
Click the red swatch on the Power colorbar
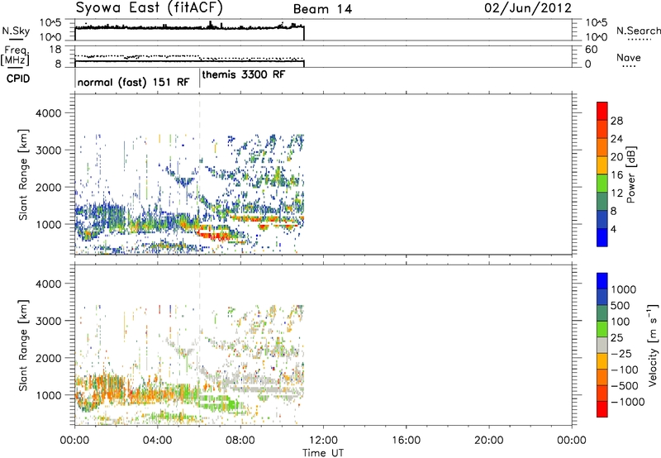[x=602, y=111]
